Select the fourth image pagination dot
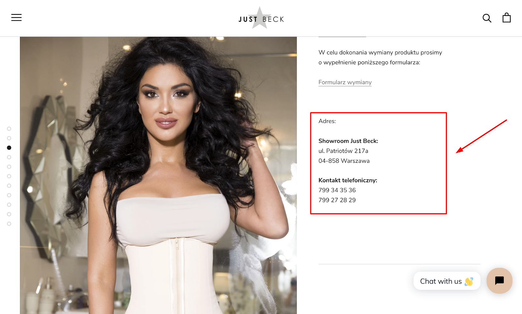Image resolution: width=522 pixels, height=314 pixels. 9,157
